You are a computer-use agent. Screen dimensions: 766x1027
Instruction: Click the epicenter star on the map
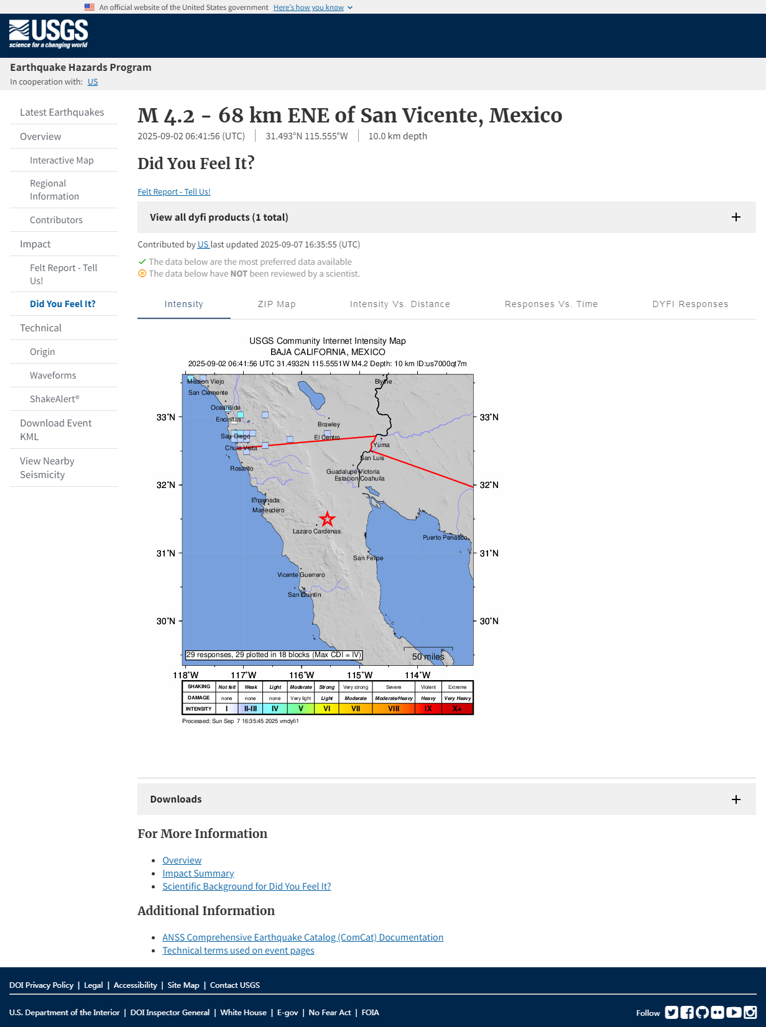pyautogui.click(x=328, y=518)
